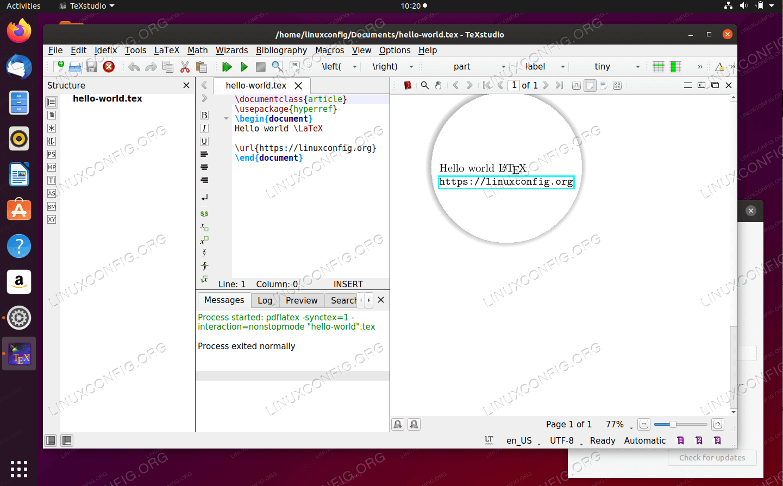Toggle two-page view in viewer
783x486 pixels.
604,86
